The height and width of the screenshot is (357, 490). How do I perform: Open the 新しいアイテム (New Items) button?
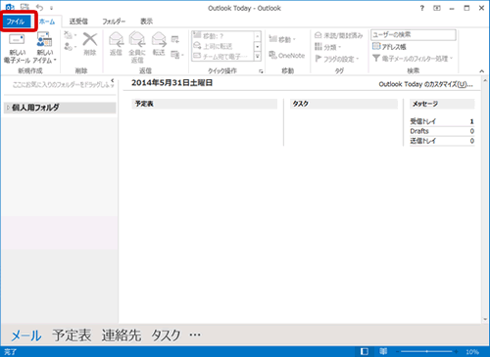(x=44, y=48)
